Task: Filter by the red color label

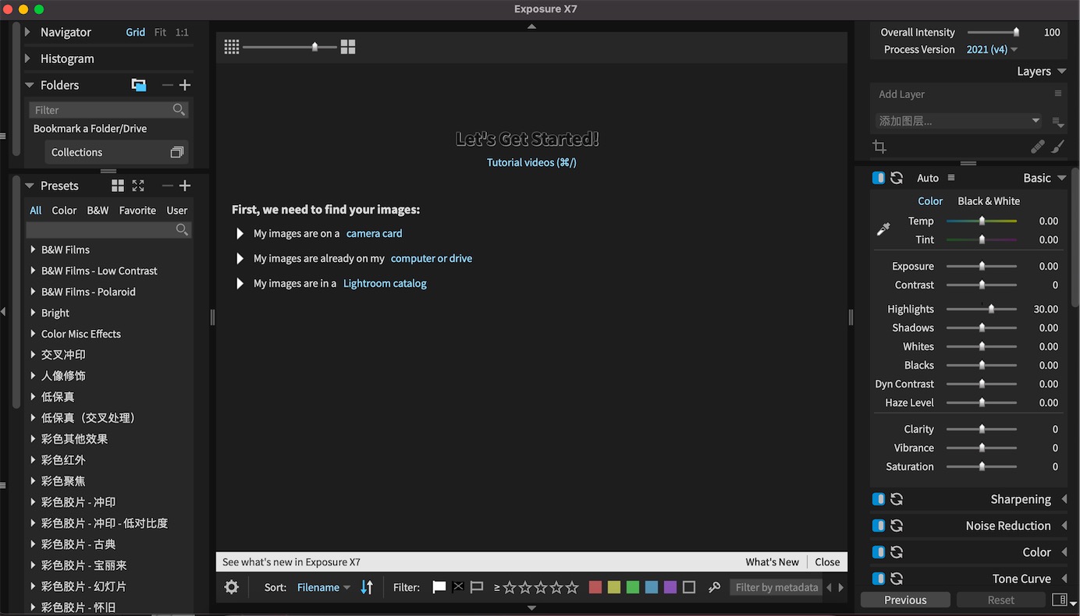Action: click(595, 587)
